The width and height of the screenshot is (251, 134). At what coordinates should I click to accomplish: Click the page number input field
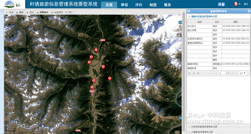tap(222, 73)
